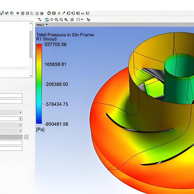Click the small gray square button beside dark bar

point(26,137)
